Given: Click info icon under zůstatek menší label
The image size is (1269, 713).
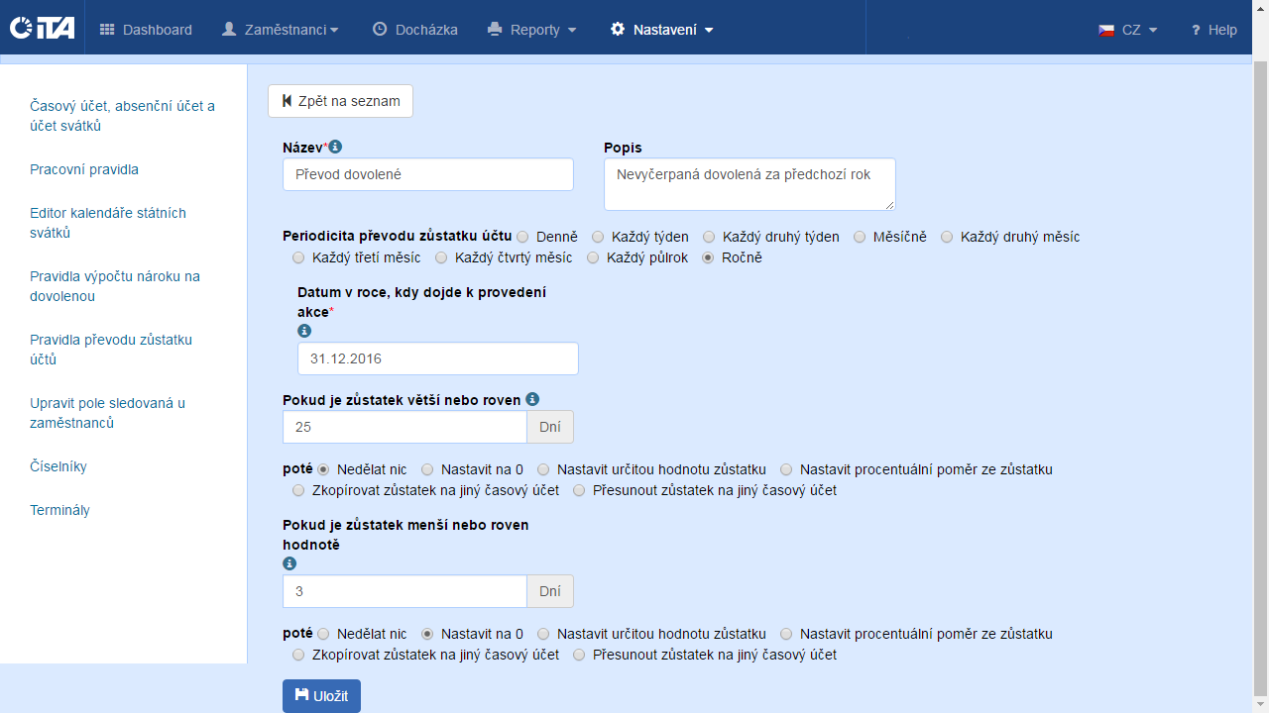Looking at the screenshot, I should point(289,563).
